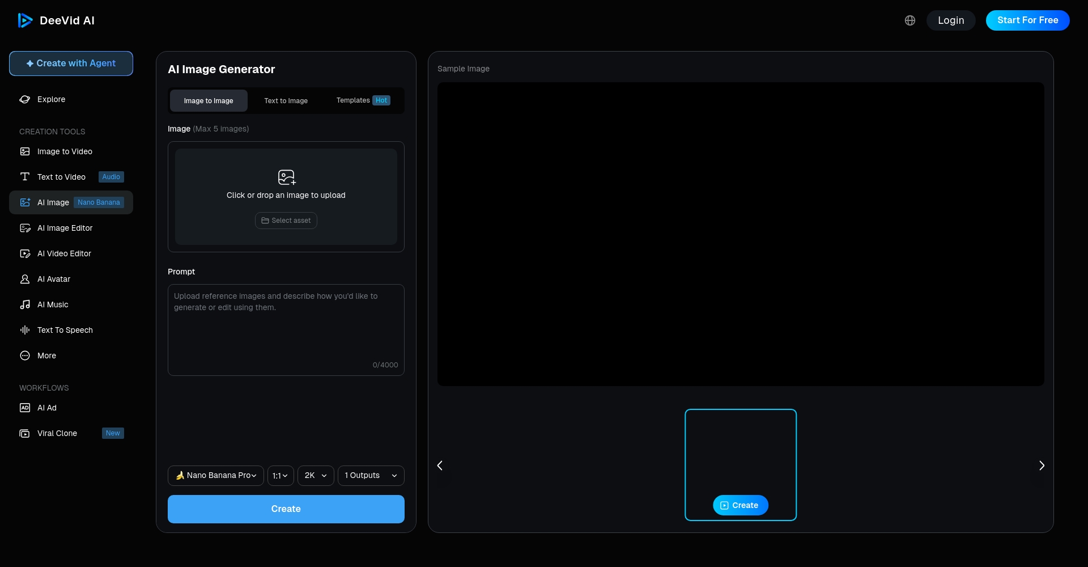Click the DeeVid AI logo icon
This screenshot has height=567, width=1088.
coord(25,20)
